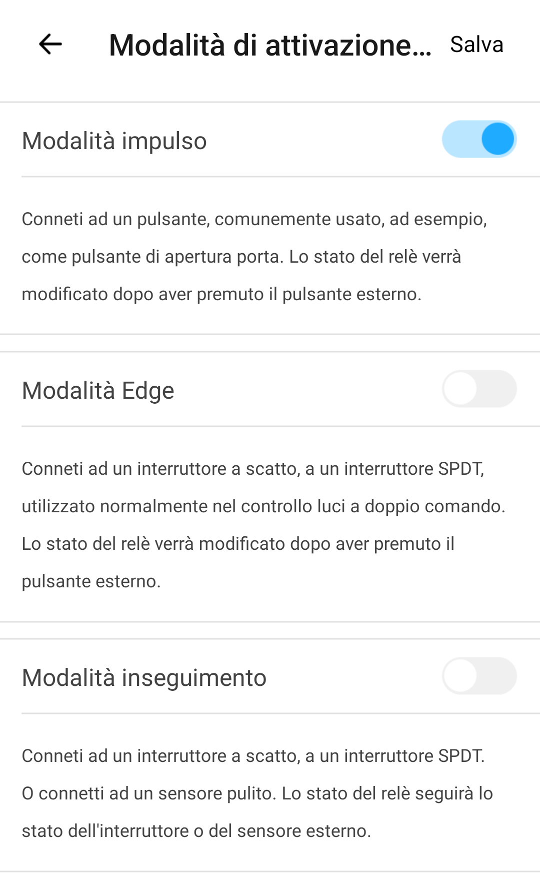
Task: Click the words 'Lo stato del relè seguirà lo'
Action: pyautogui.click(x=387, y=793)
